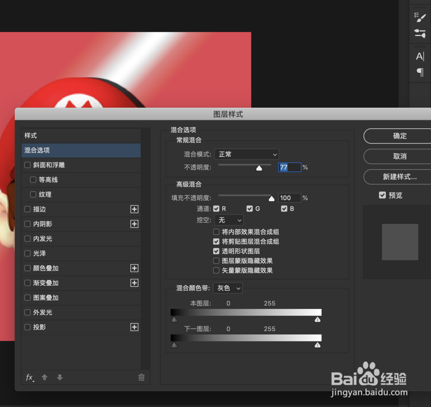Click the 不透明度 value field showing 77

pyautogui.click(x=290, y=167)
